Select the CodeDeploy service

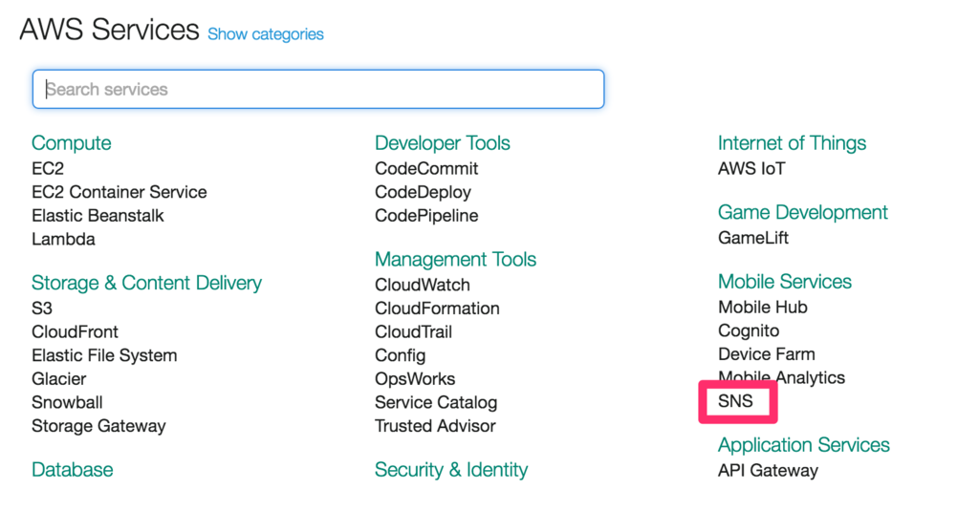pyautogui.click(x=424, y=192)
